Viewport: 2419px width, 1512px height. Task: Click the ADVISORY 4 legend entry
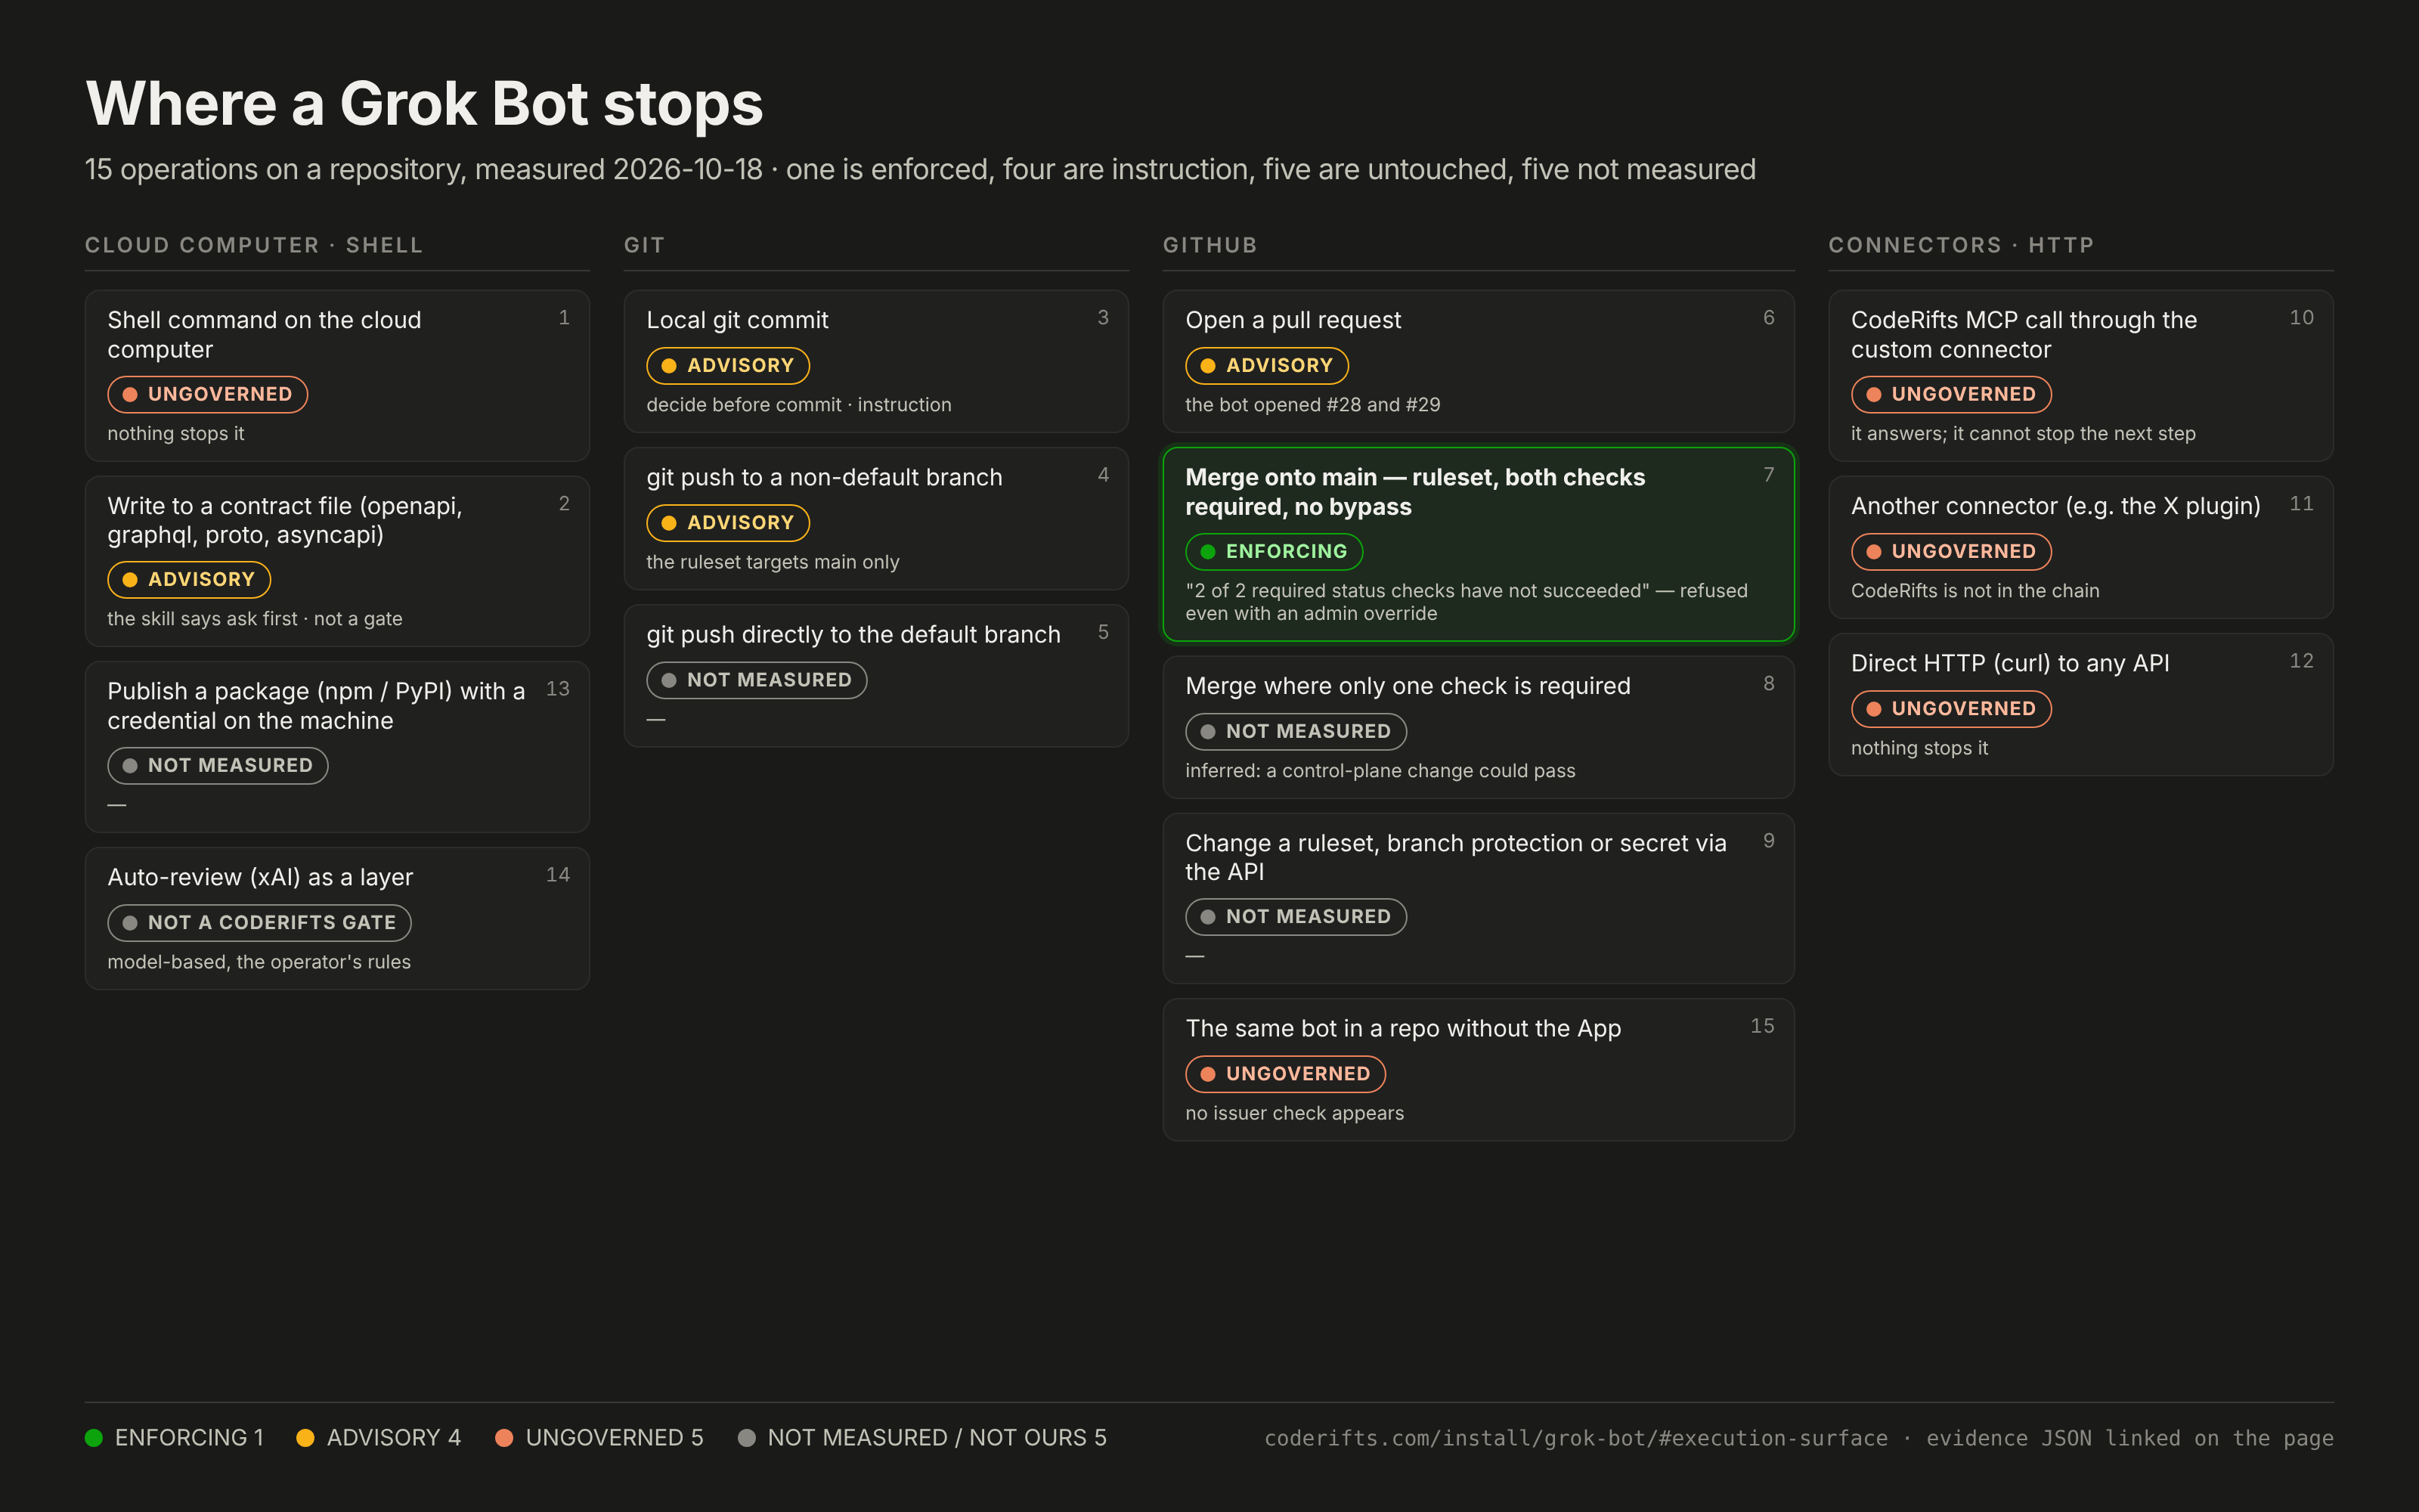(379, 1437)
